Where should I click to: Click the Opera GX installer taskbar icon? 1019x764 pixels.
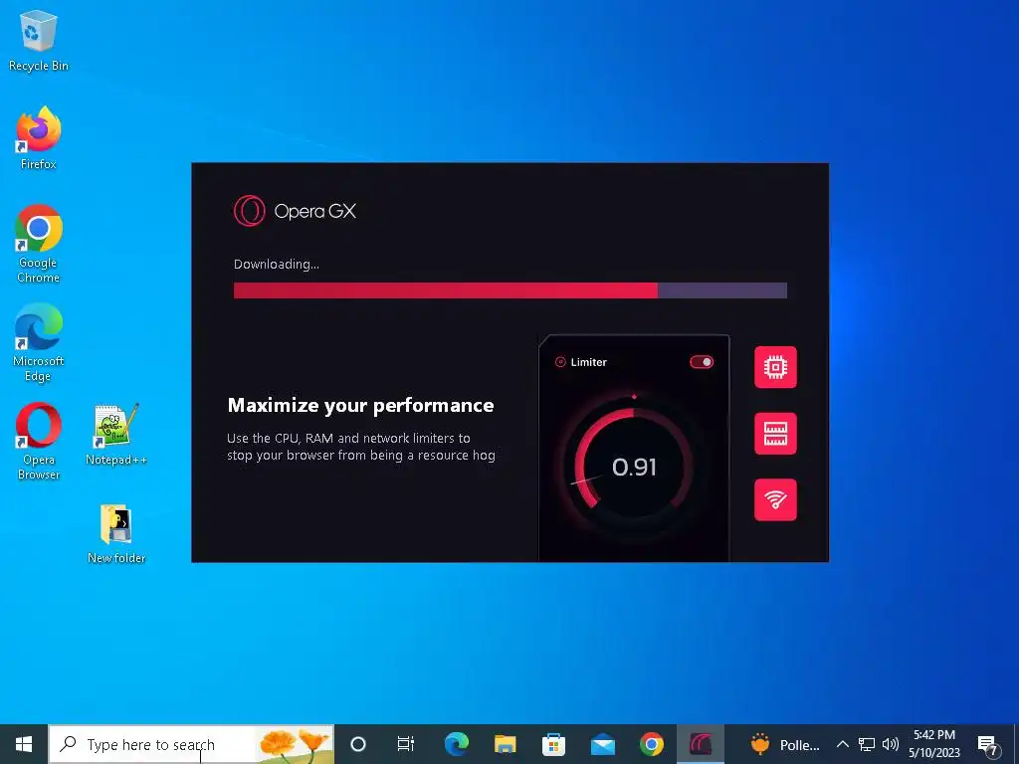pos(701,744)
